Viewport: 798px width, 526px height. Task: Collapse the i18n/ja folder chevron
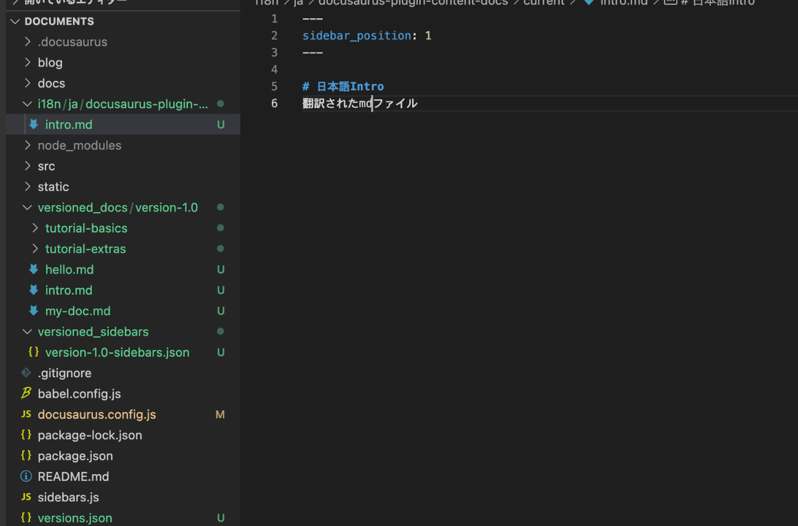click(x=27, y=104)
